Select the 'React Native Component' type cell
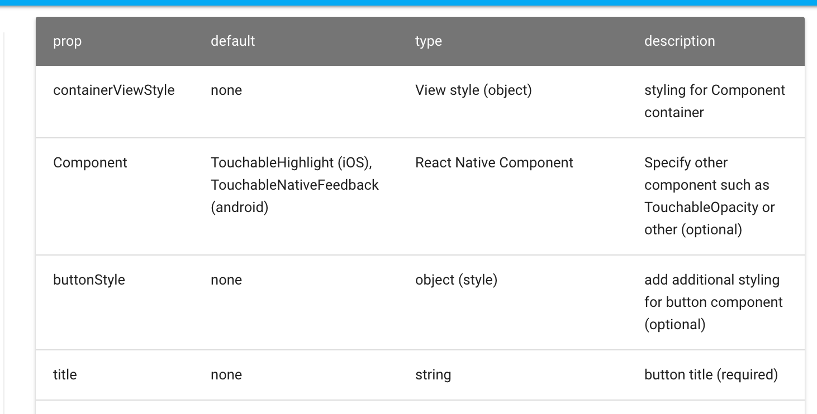 [x=494, y=162]
